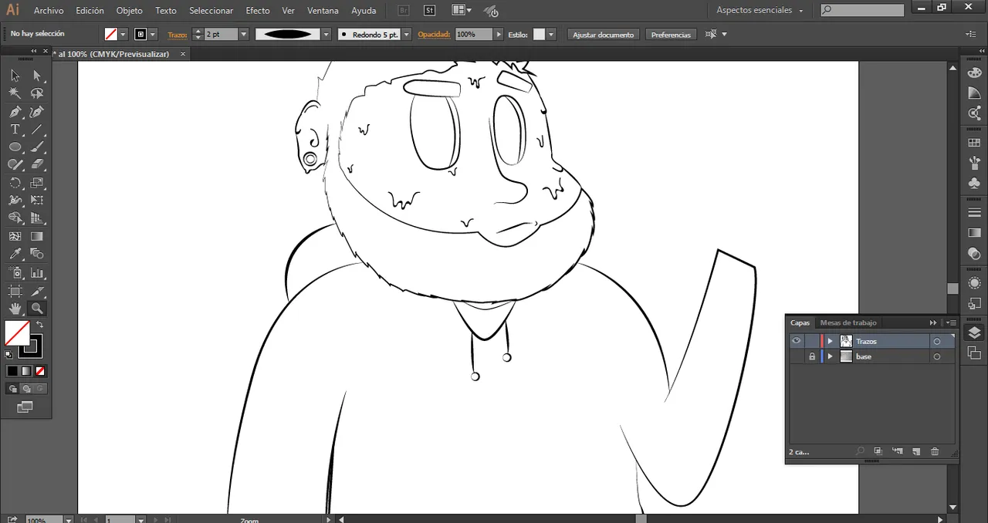Delete selected layer with trash icon
Viewport: 988px width, 523px height.
point(935,451)
